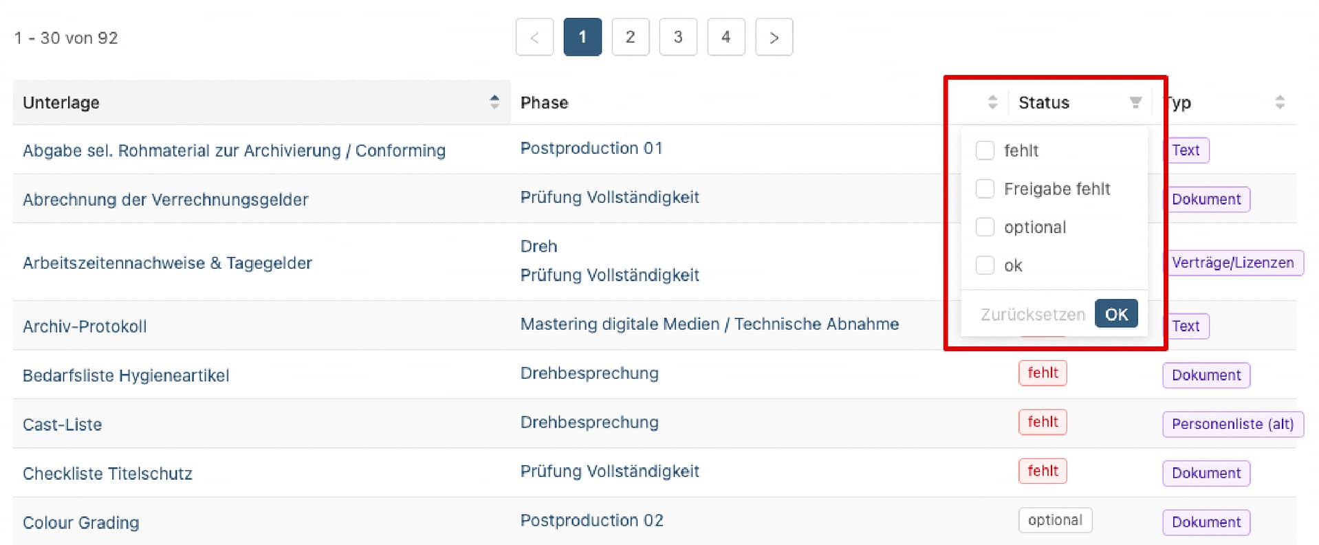Go to page 2
The height and width of the screenshot is (545, 1319).
tap(630, 37)
